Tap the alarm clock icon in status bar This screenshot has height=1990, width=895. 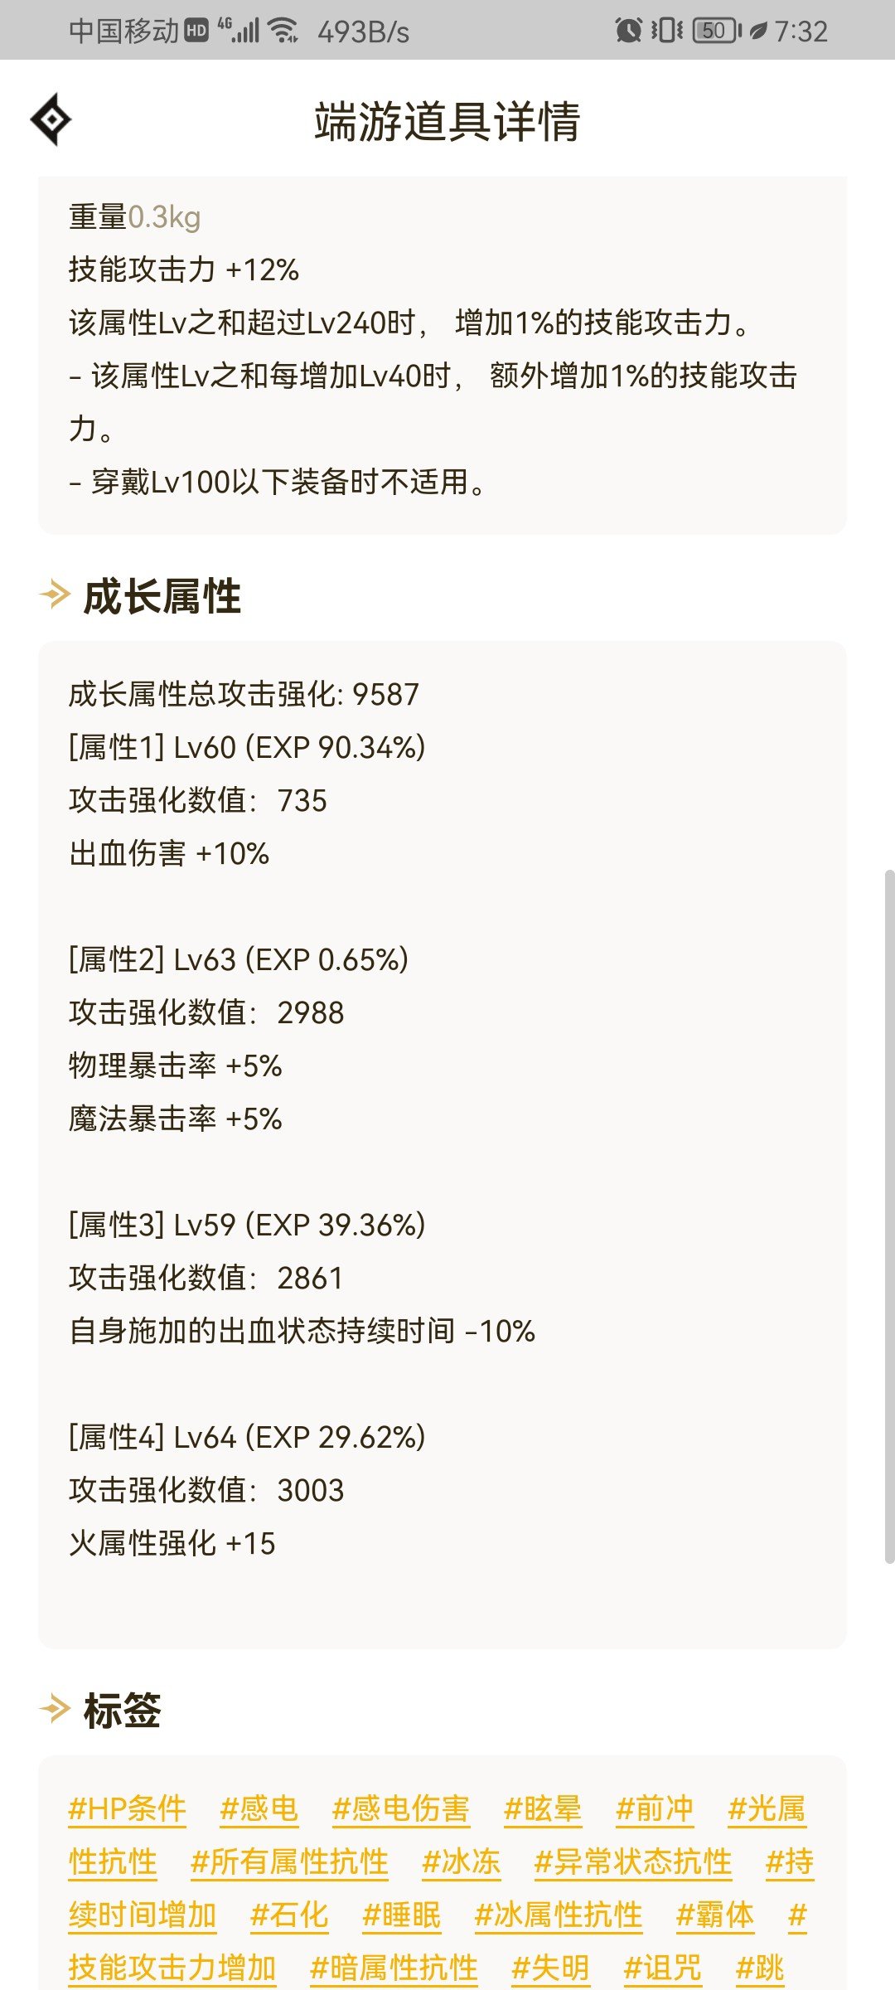[628, 32]
